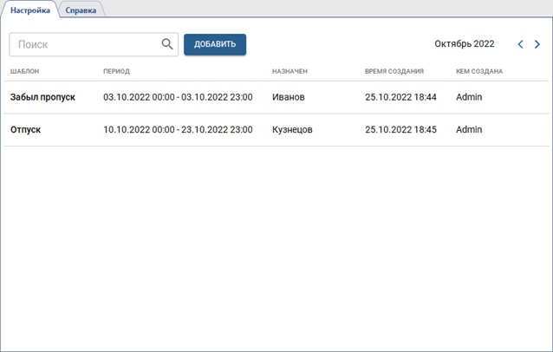Click period 10.10.2022 00:00 - 23.10.2022 23:00

click(x=178, y=129)
